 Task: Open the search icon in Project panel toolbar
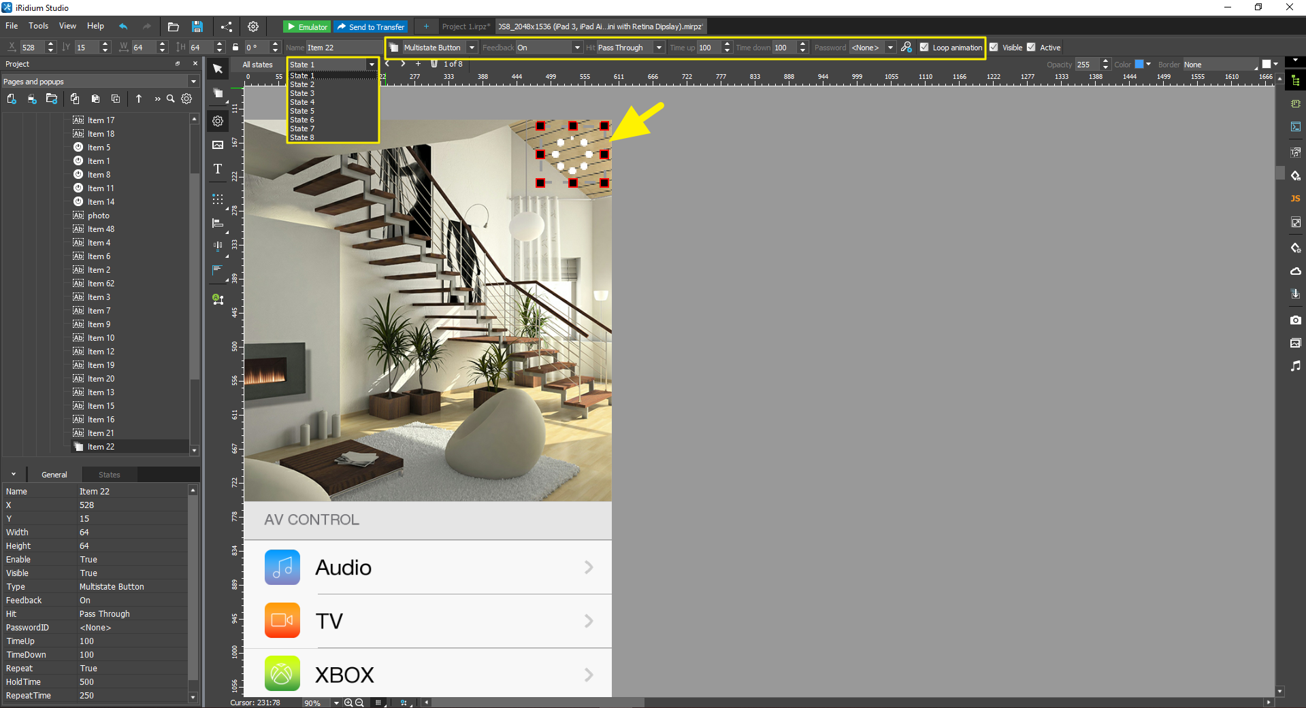point(170,99)
